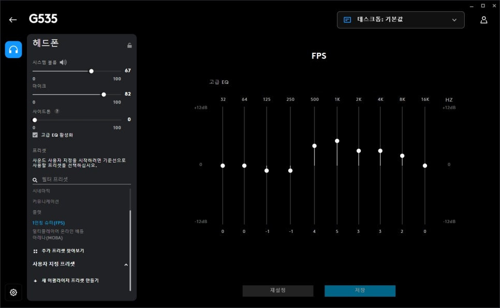Screen dimensions: 500x308
Task: Click 새 이퀄라이저 프리셋 만들기
Action: [70, 280]
